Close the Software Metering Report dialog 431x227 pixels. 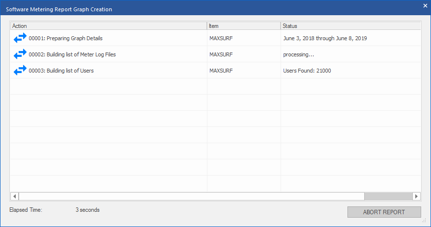point(425,5)
